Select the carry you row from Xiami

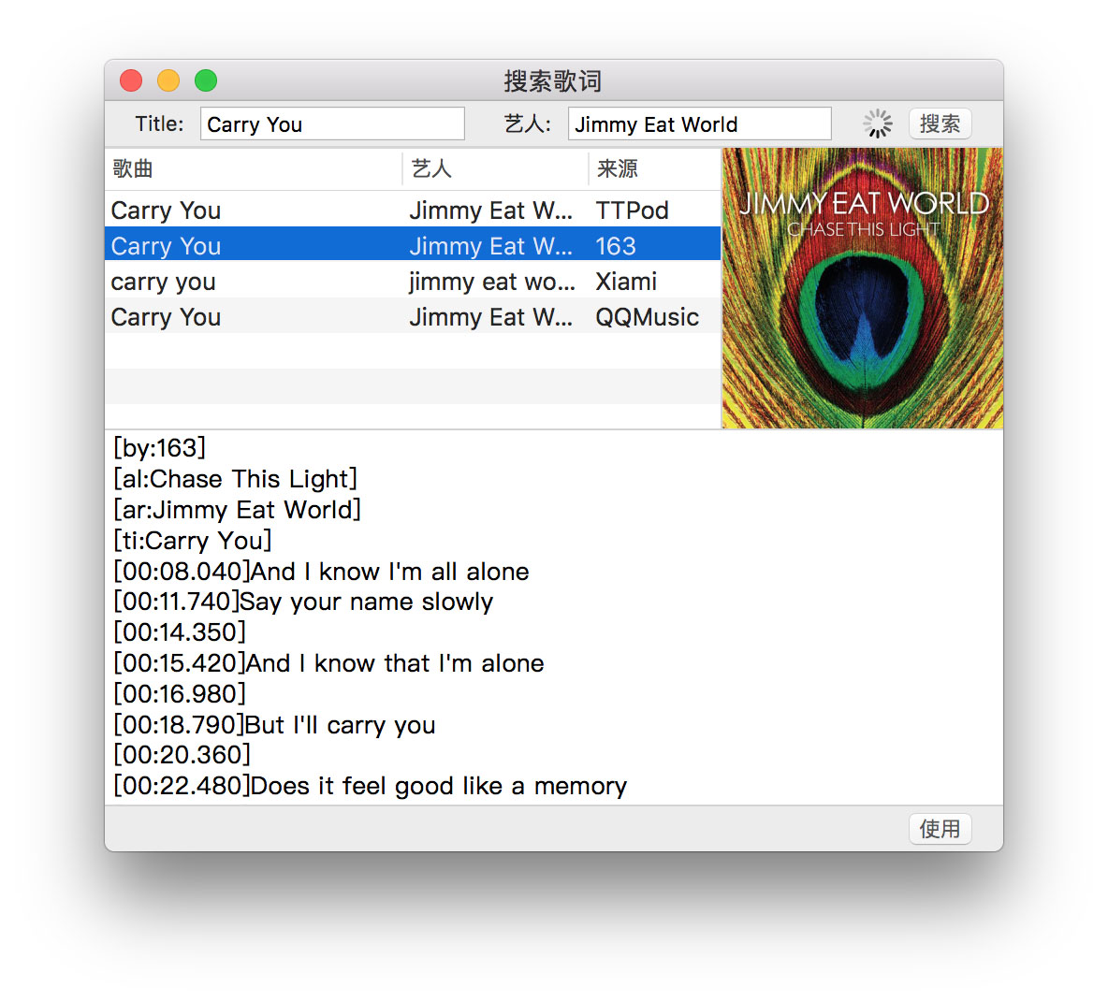pos(413,281)
